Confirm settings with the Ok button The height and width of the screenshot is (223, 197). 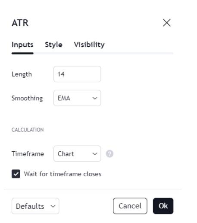click(163, 206)
